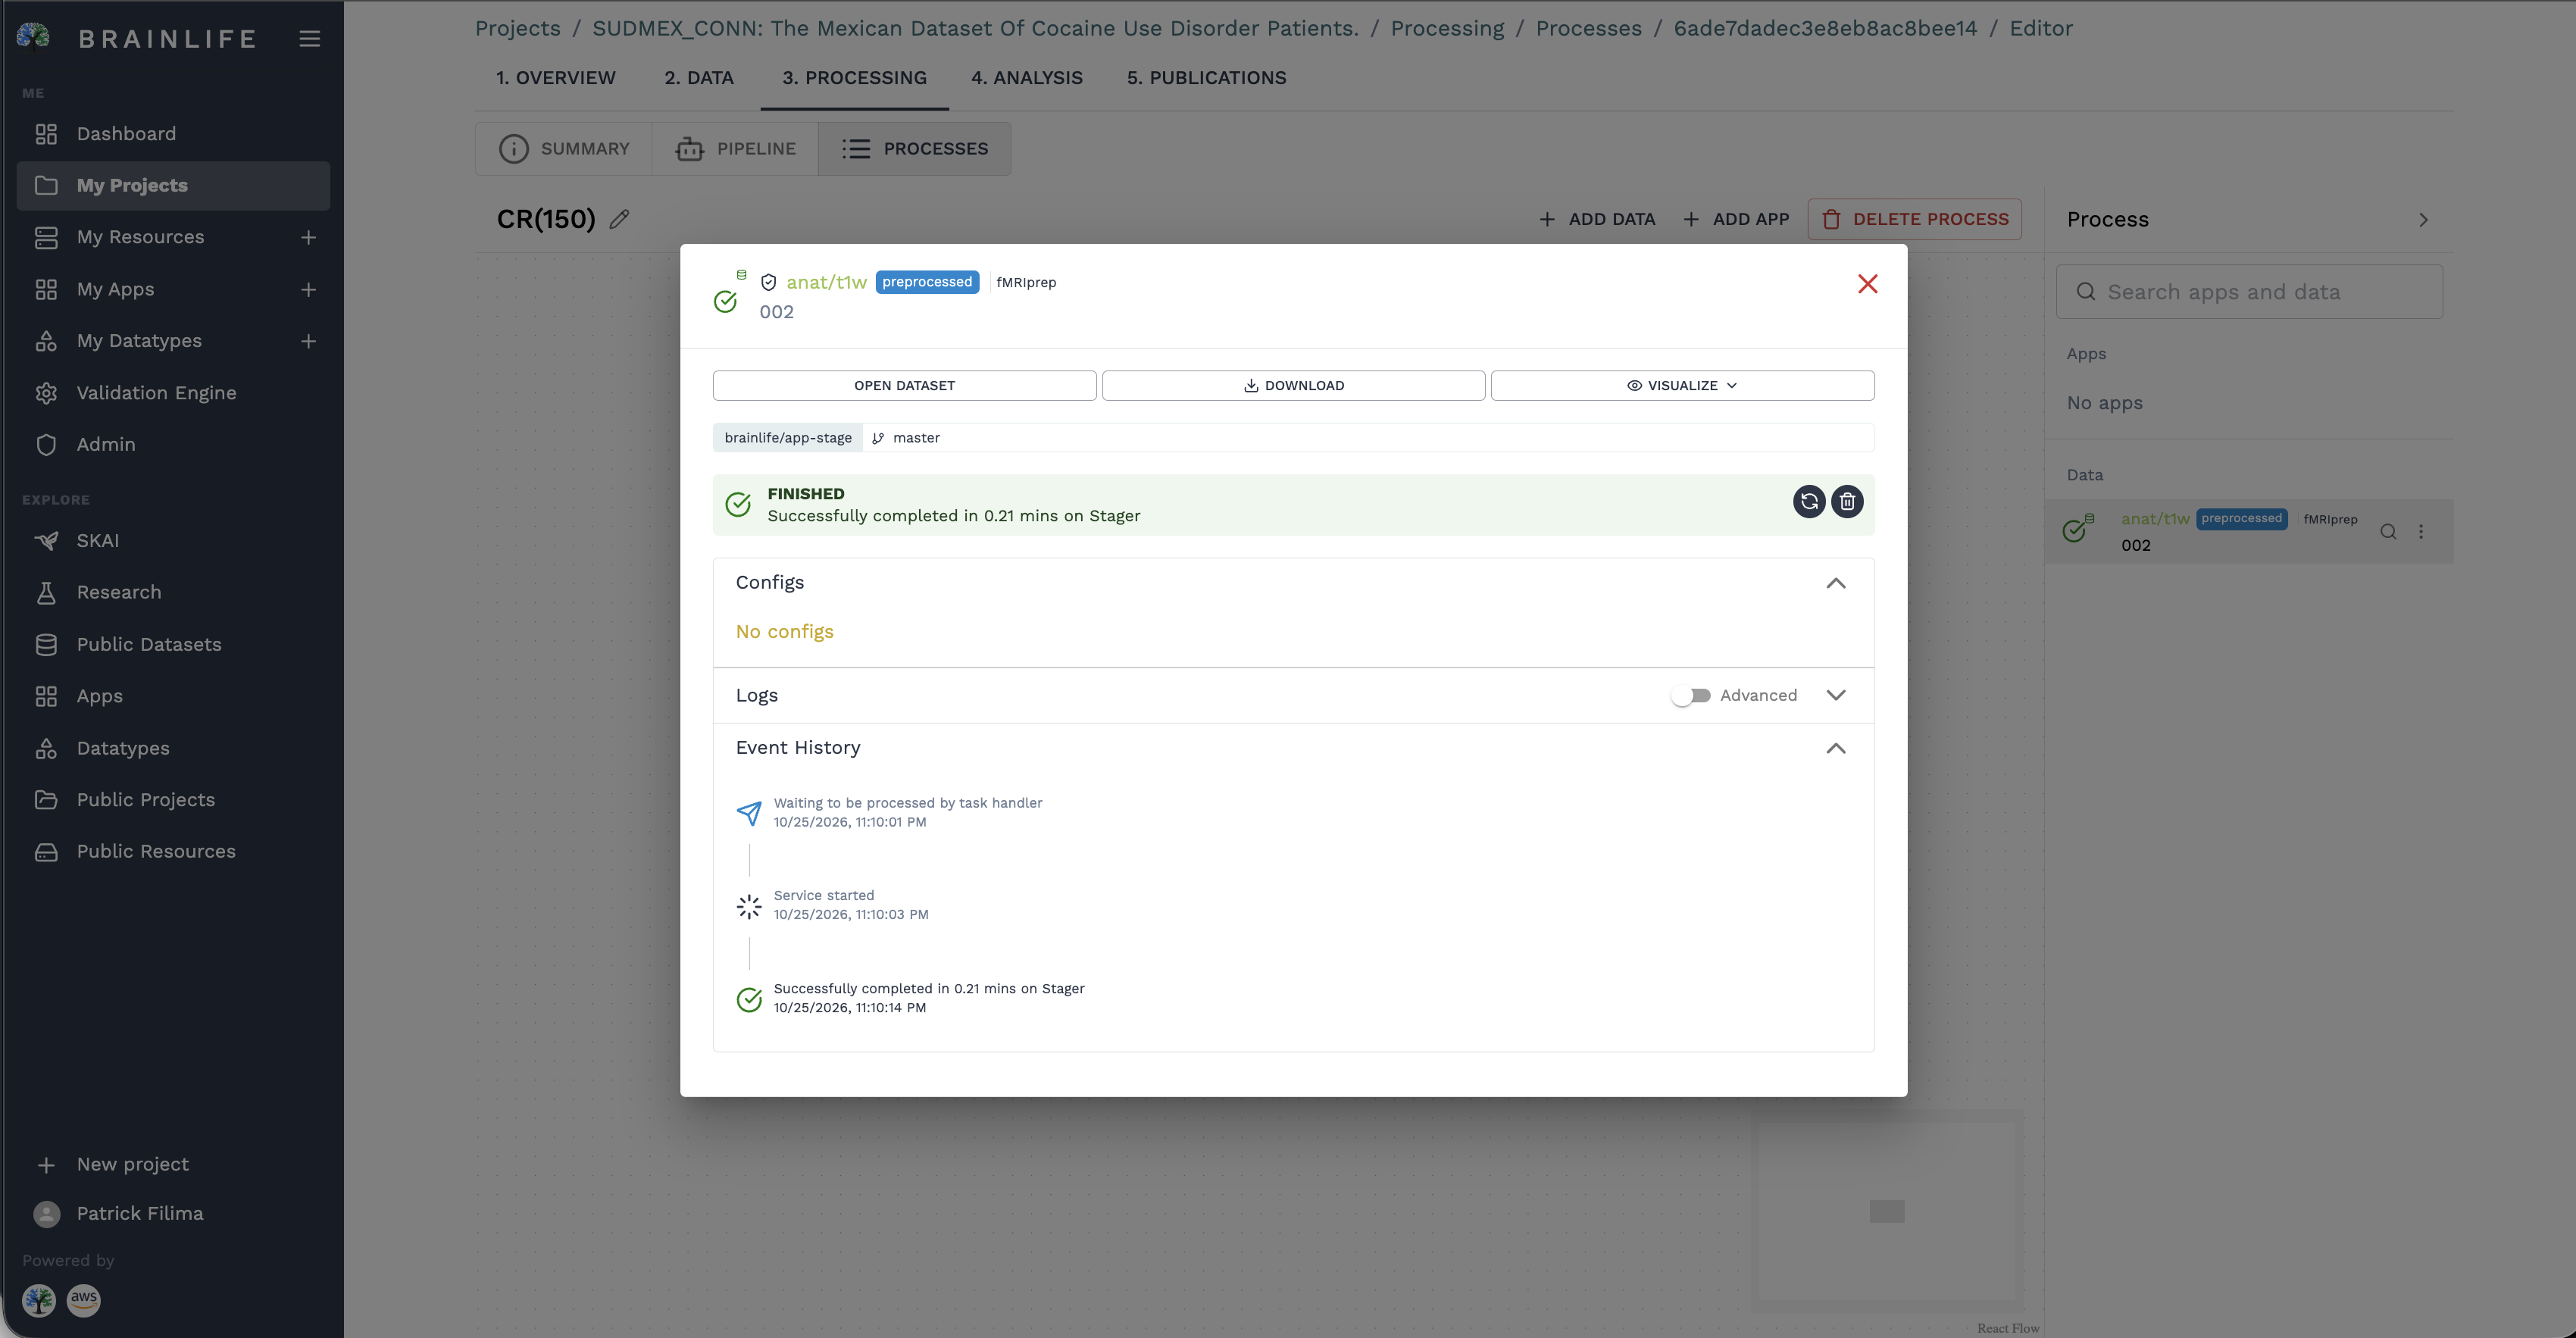Add a new app via My Apps plus
This screenshot has height=1338, width=2576.
[x=308, y=289]
